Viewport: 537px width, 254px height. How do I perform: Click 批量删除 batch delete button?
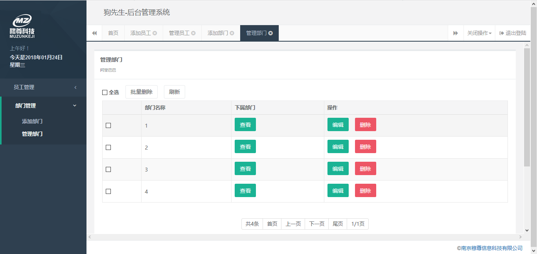tap(142, 92)
